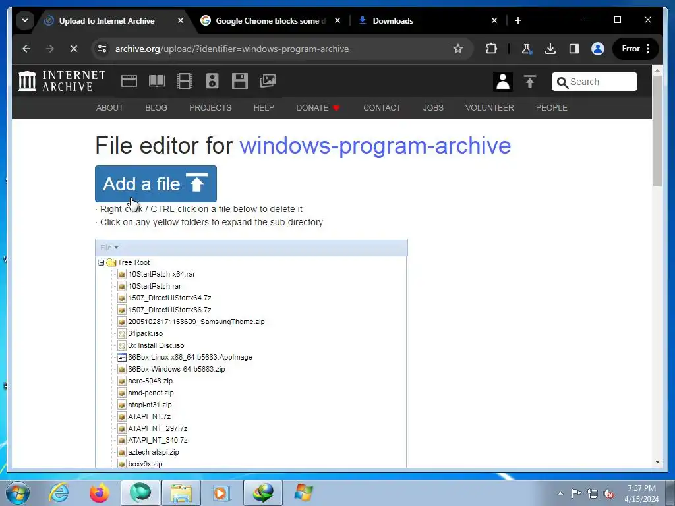
Task: Select 3x Install Disc.iso file
Action: (x=156, y=345)
